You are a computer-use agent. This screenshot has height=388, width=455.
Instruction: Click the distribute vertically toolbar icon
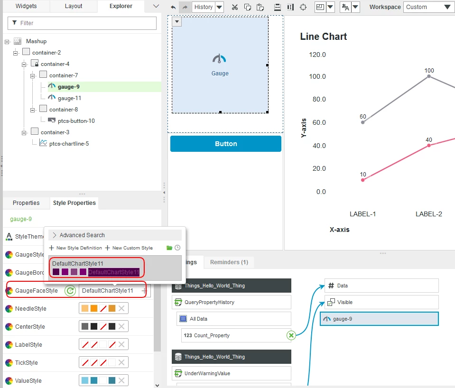click(x=290, y=7)
